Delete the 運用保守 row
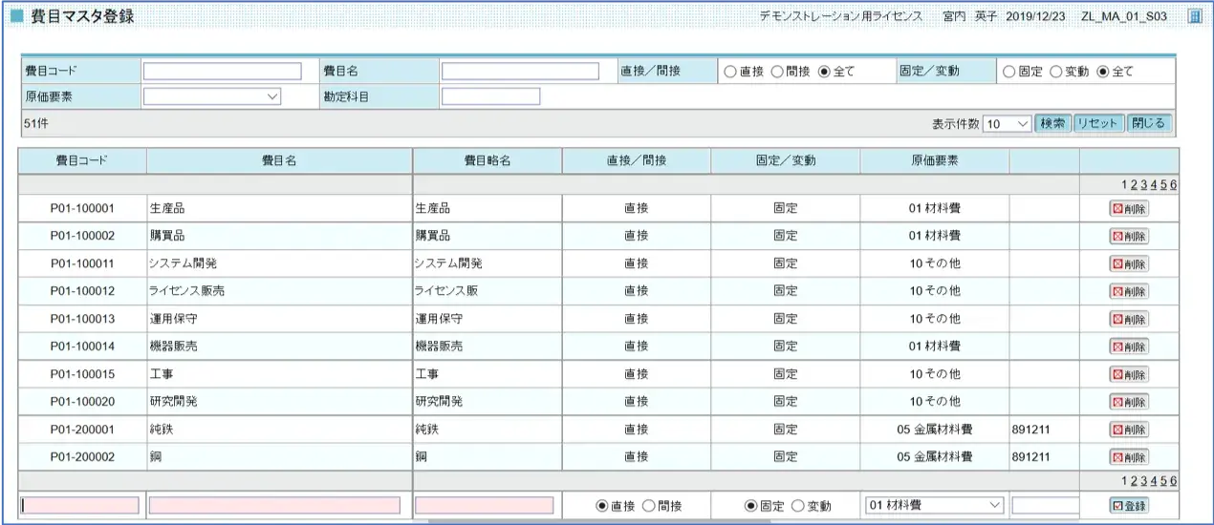 tap(1129, 319)
